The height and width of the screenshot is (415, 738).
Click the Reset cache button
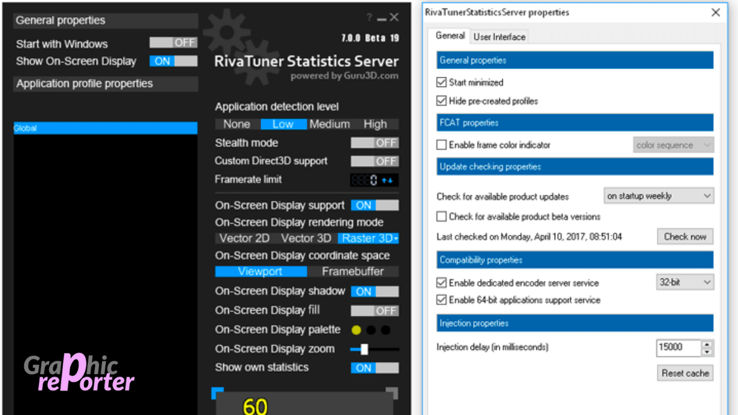(x=685, y=373)
